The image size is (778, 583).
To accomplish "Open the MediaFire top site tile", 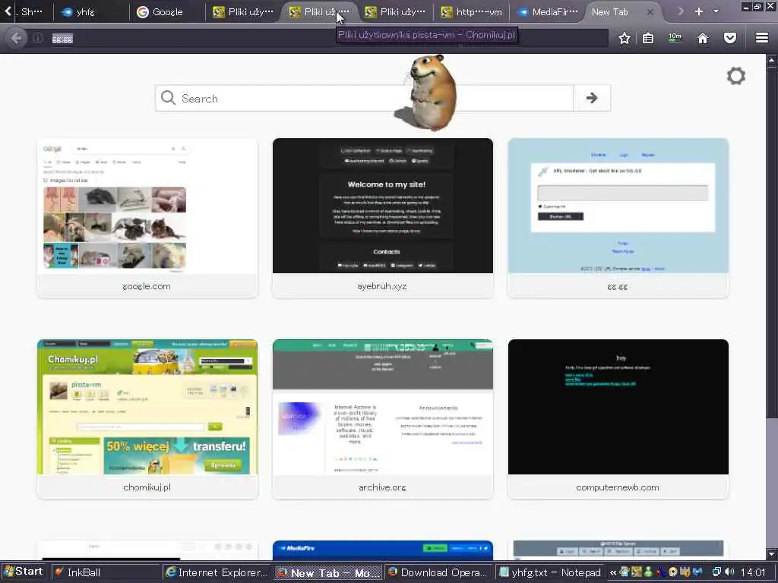I will [x=383, y=550].
